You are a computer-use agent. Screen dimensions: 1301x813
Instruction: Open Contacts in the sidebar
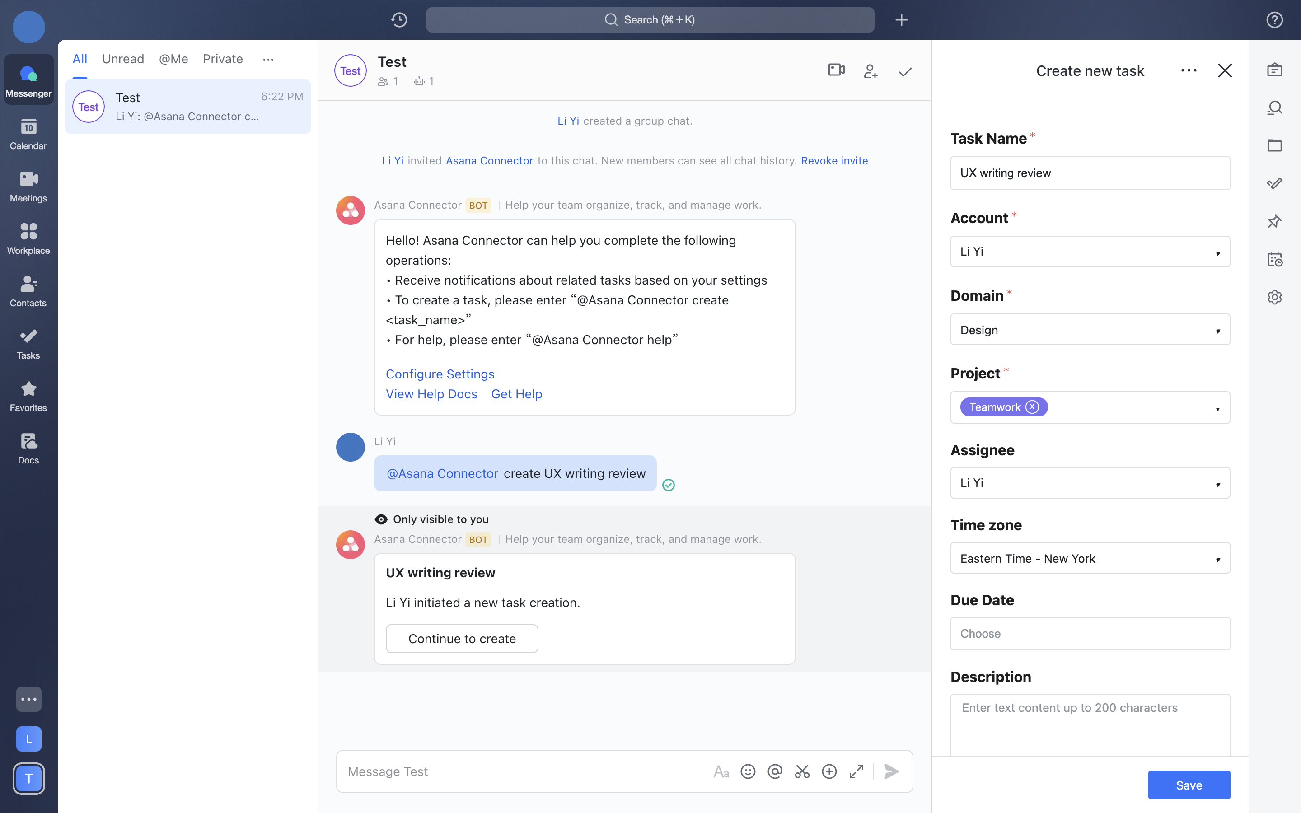pyautogui.click(x=28, y=291)
